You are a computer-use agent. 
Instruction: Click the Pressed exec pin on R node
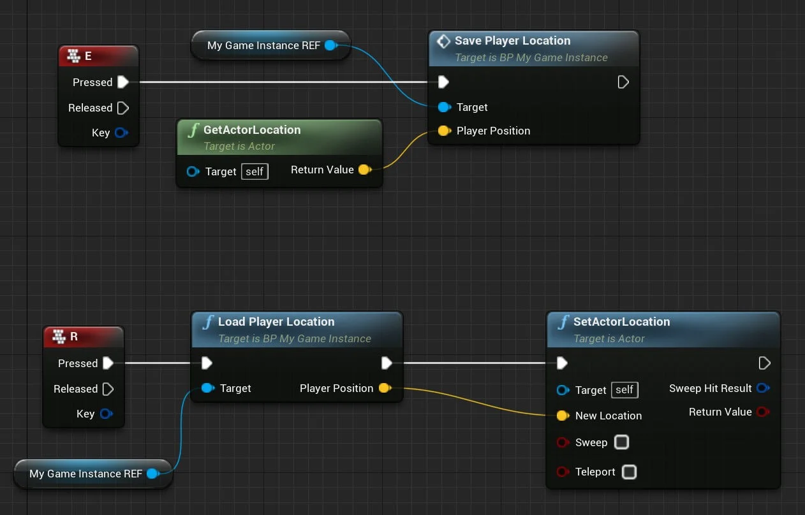(x=108, y=363)
